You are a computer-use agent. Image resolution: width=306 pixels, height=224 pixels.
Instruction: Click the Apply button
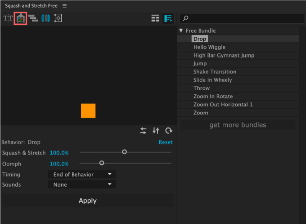click(88, 201)
